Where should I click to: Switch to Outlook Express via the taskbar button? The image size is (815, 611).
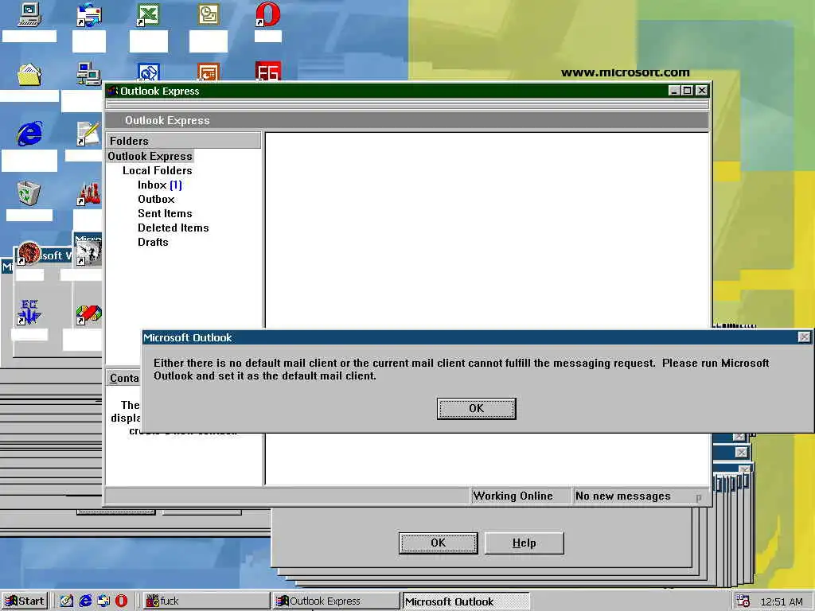(336, 601)
